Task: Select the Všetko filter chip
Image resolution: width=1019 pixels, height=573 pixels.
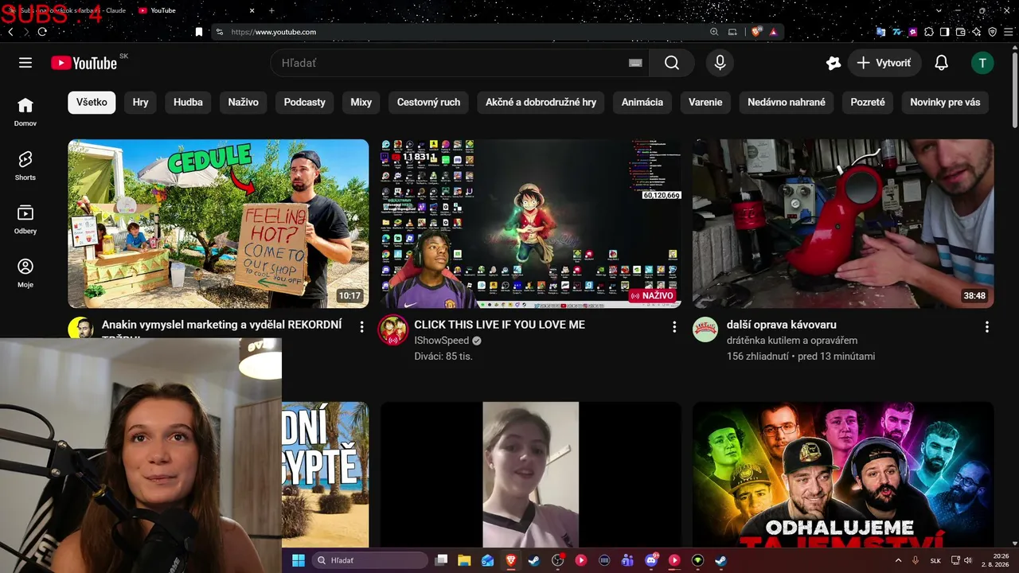Action: point(92,103)
